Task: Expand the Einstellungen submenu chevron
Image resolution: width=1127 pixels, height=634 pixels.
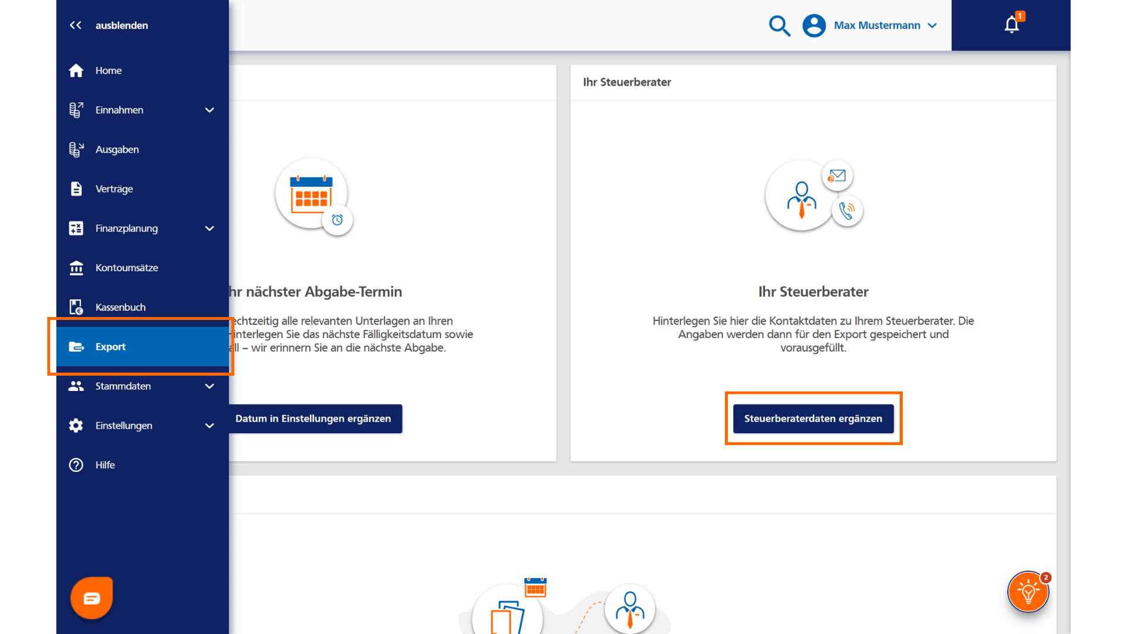Action: [210, 426]
